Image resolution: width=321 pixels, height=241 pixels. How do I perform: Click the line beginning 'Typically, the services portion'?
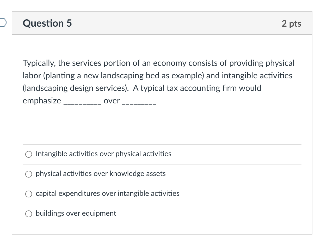(x=158, y=63)
